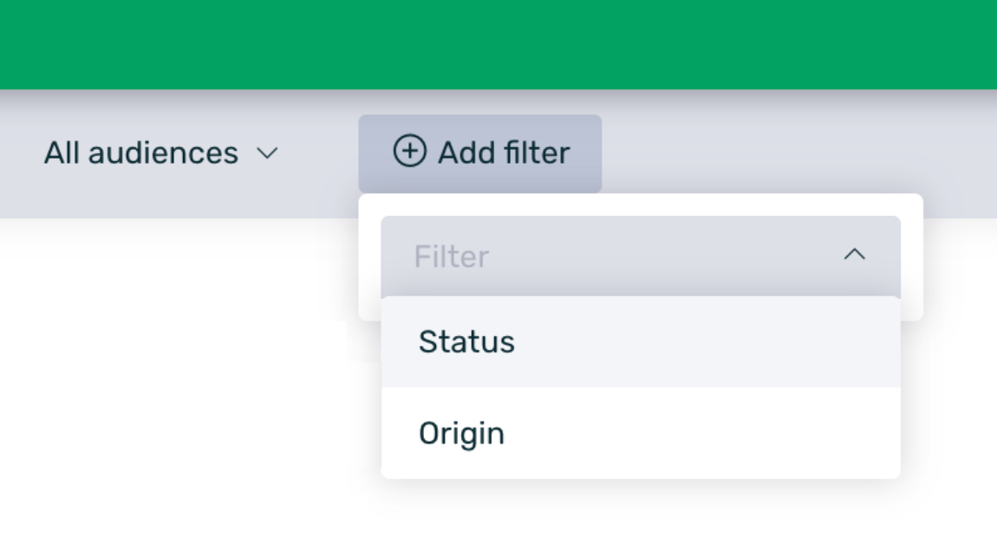Image resolution: width=997 pixels, height=556 pixels.
Task: Click the plus-circle icon in Add filter
Action: [409, 152]
